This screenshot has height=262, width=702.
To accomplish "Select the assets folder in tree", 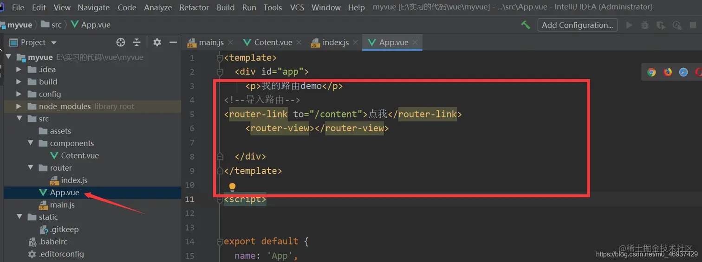I will 60,131.
